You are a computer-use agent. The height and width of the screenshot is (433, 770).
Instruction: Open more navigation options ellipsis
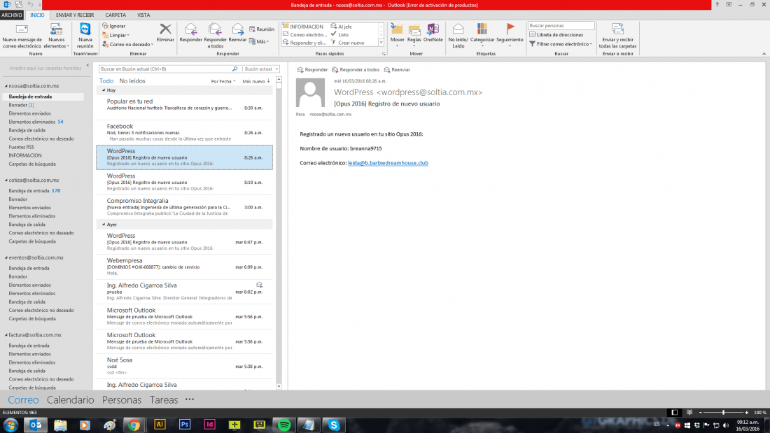(x=190, y=399)
